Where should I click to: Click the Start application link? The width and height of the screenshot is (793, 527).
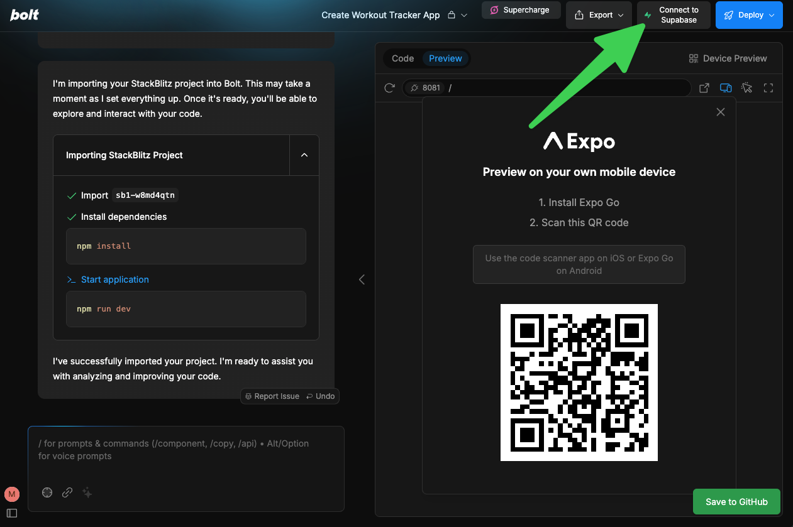pos(115,280)
